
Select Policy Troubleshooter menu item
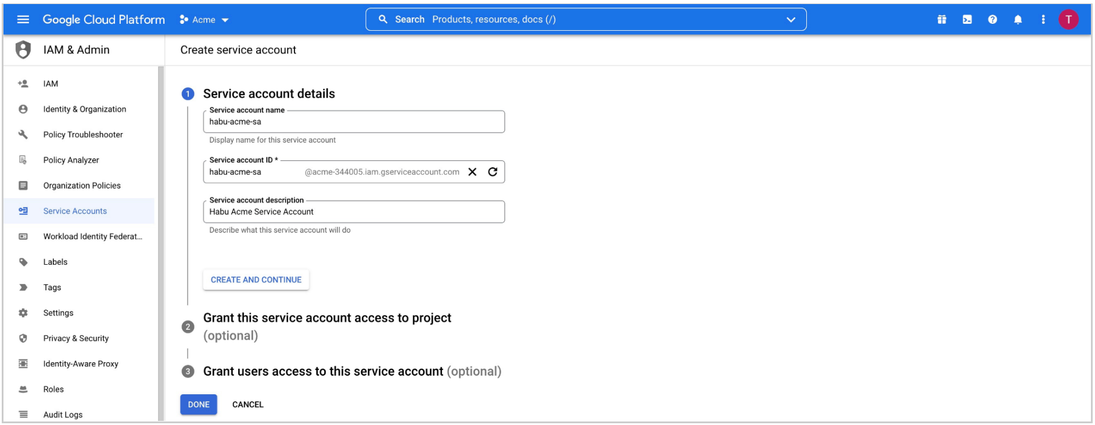click(x=83, y=135)
